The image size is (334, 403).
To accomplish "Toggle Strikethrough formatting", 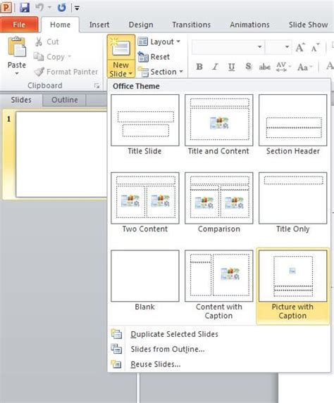I will [264, 67].
